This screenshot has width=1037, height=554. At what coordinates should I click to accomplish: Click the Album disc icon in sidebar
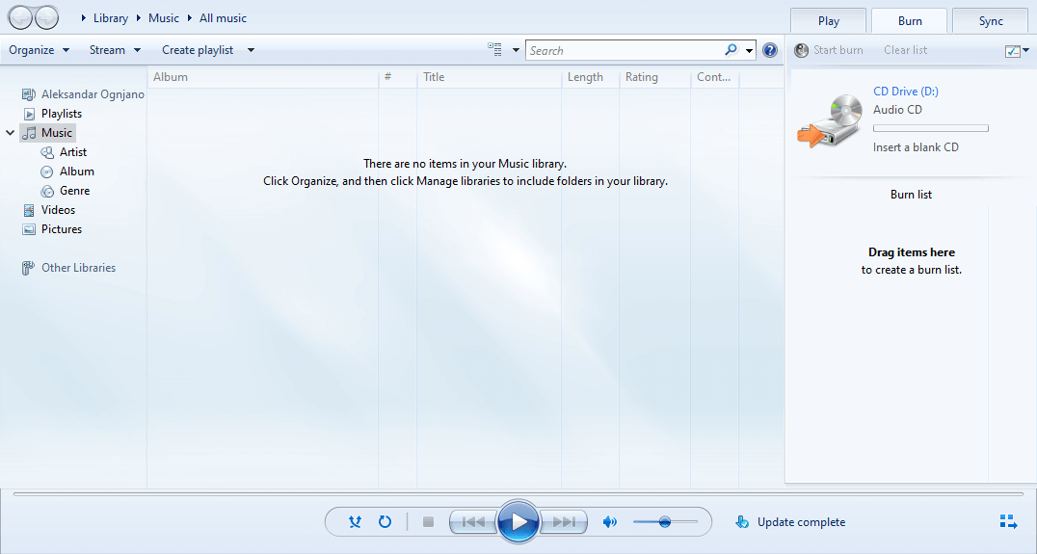click(47, 171)
